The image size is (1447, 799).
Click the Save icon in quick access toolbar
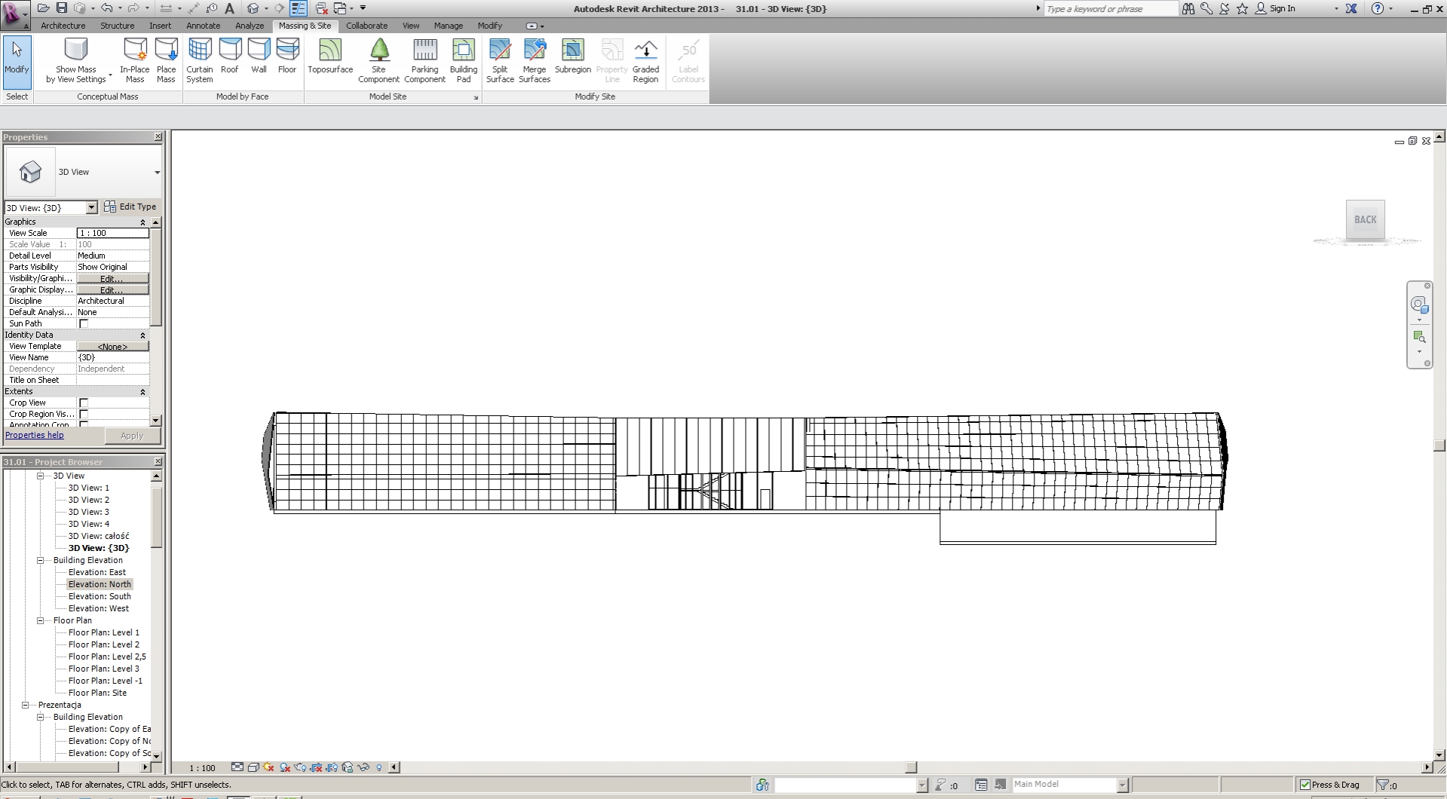62,8
